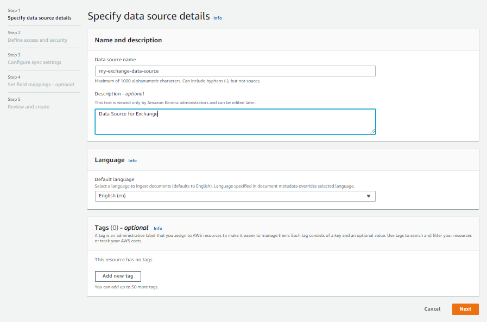Click the Name and description section header
Screen dimensions: 487x322
[x=128, y=40]
